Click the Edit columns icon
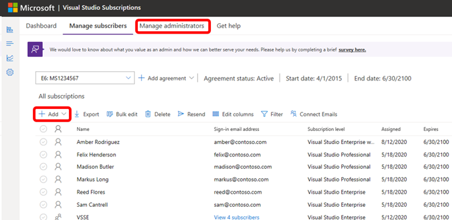The image size is (452, 220). (216, 114)
